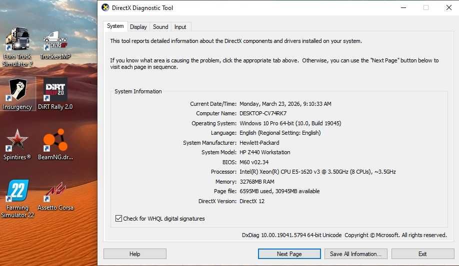Viewport: 459px width, 266px height.
Task: Click Save All Information button
Action: (x=355, y=254)
